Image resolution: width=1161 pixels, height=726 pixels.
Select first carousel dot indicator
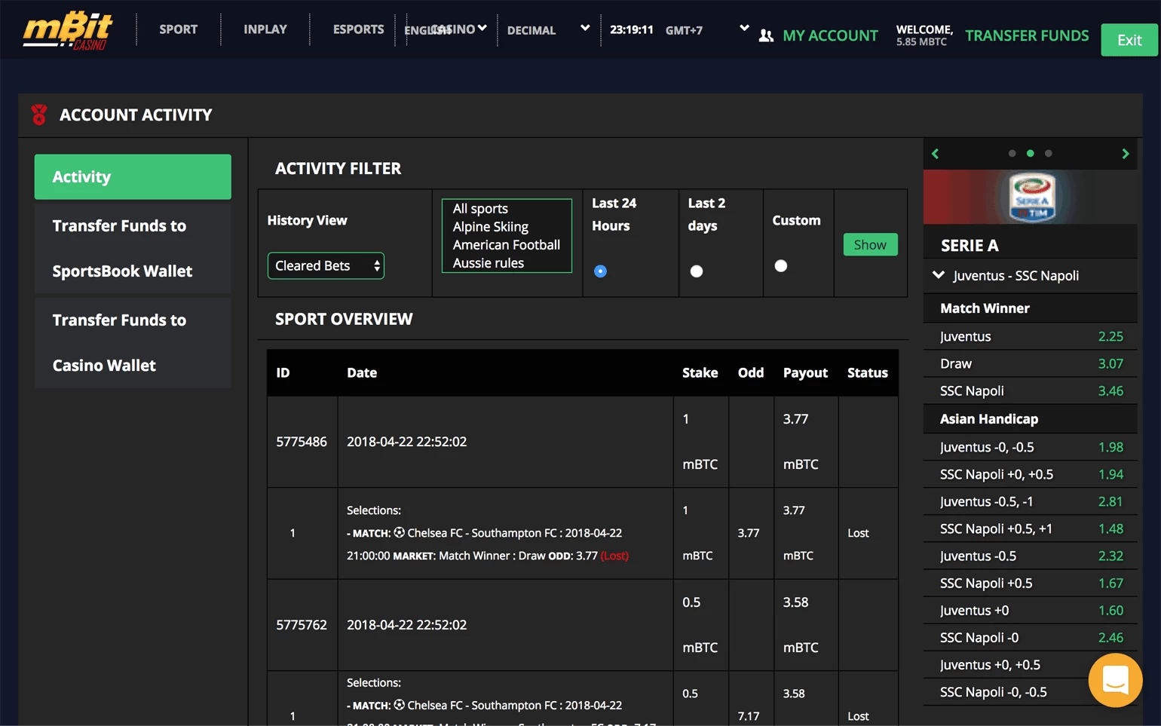click(1012, 153)
